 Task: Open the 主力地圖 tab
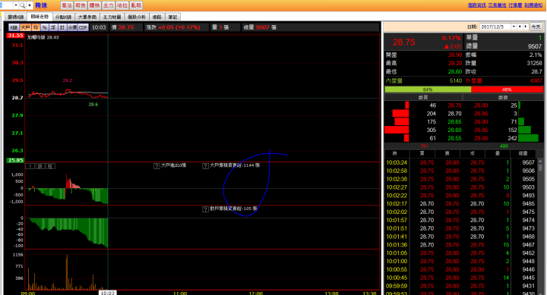pos(112,17)
